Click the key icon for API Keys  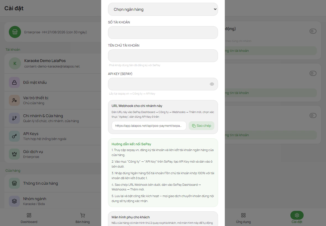tap(14, 136)
